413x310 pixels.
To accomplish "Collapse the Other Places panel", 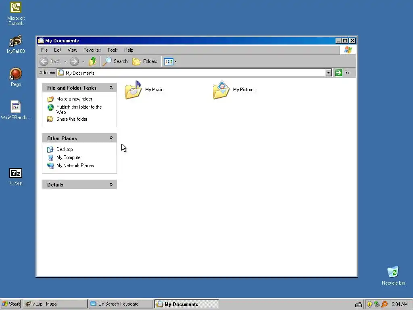I will pos(111,138).
